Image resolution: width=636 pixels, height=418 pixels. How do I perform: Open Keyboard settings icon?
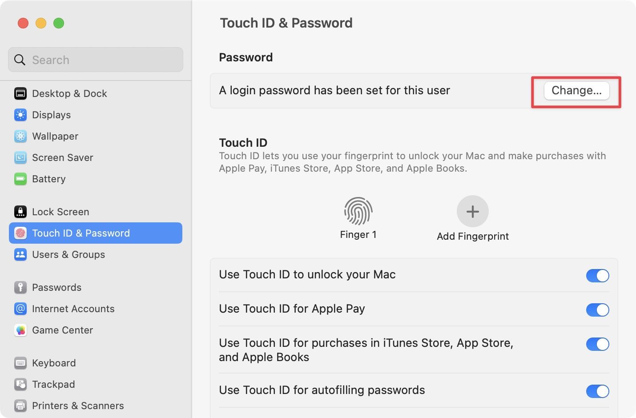coord(20,363)
